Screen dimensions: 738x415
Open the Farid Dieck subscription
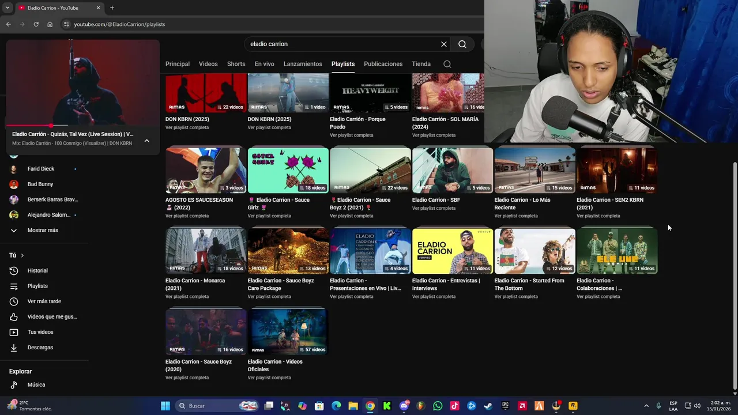click(x=41, y=169)
